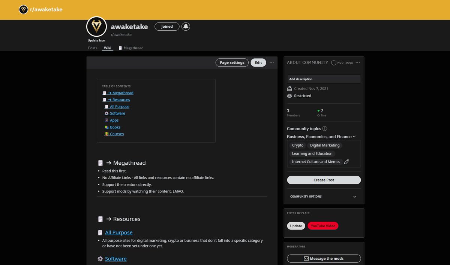Select the Learning and Education topic tag
This screenshot has height=265, width=450.
pos(312,153)
